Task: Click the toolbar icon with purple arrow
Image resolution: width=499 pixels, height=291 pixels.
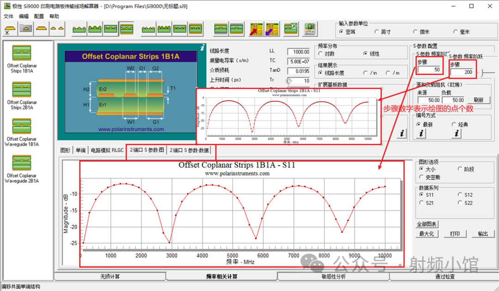Action: point(273,29)
